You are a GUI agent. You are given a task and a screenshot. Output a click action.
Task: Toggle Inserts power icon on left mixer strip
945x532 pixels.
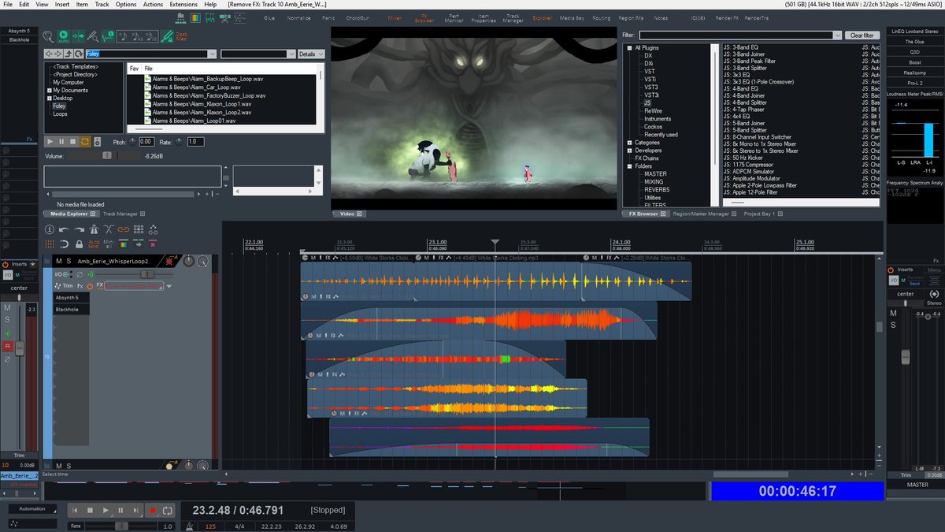(6, 264)
